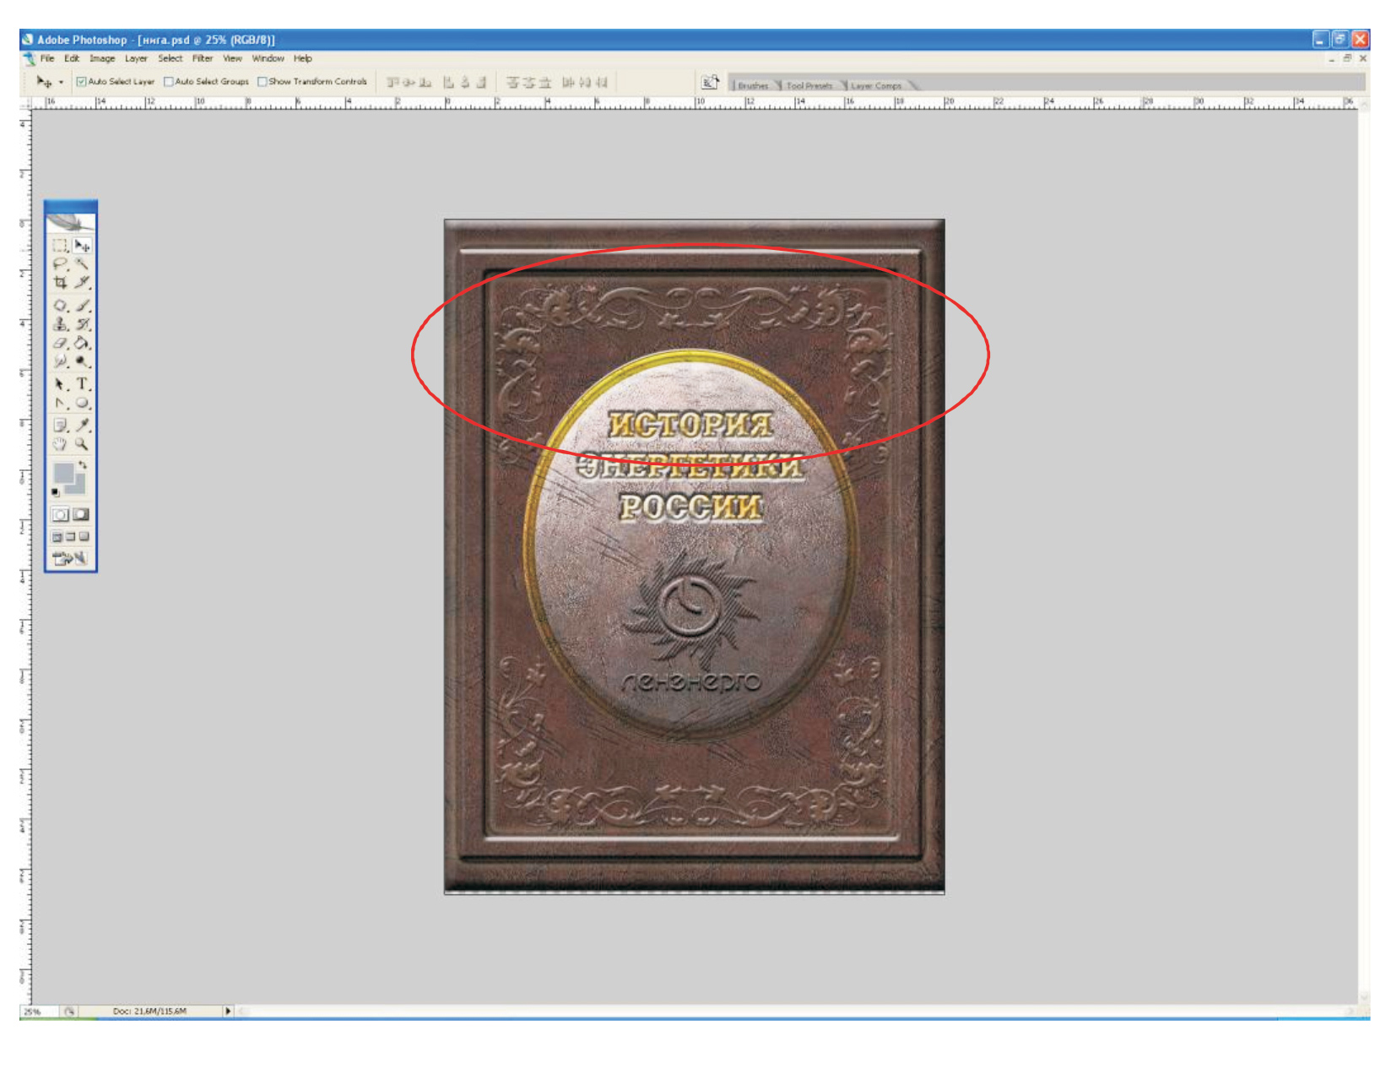
Task: Select the Crop tool
Action: tap(60, 283)
